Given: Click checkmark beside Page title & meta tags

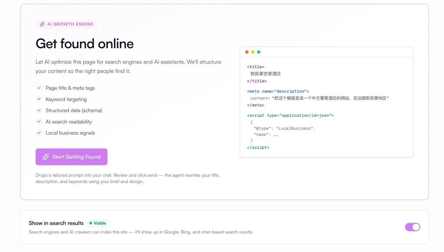Looking at the screenshot, I should 39,88.
